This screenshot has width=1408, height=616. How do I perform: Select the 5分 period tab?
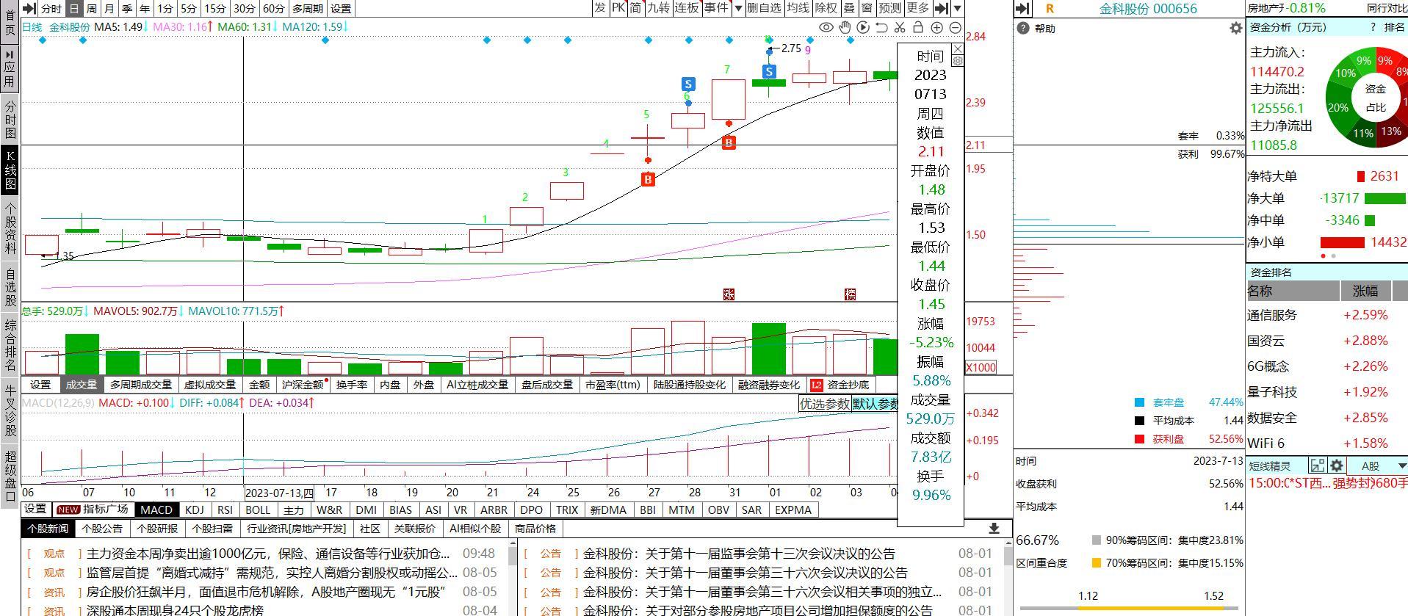pyautogui.click(x=189, y=9)
